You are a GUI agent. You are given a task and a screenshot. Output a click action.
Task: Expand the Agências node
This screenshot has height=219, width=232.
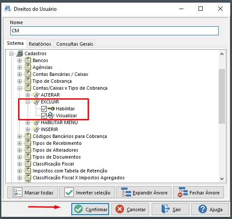pos(19,67)
